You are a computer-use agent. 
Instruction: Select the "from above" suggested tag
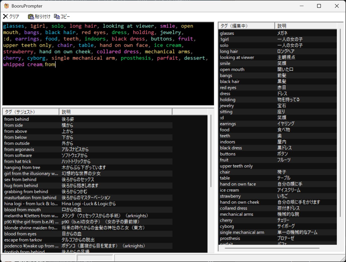(x=87, y=131)
